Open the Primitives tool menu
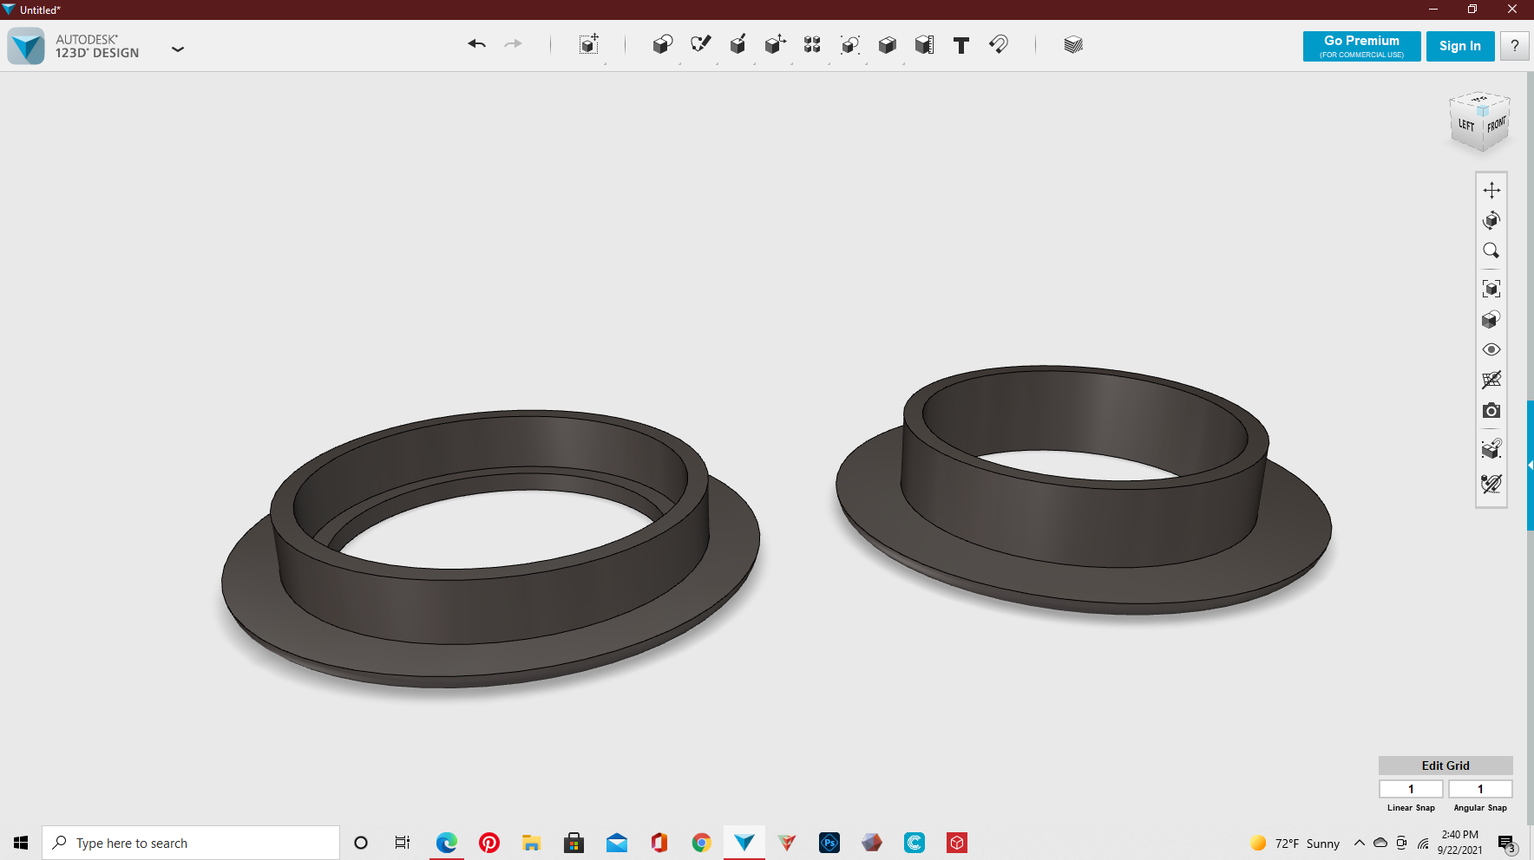This screenshot has width=1534, height=860. point(662,45)
